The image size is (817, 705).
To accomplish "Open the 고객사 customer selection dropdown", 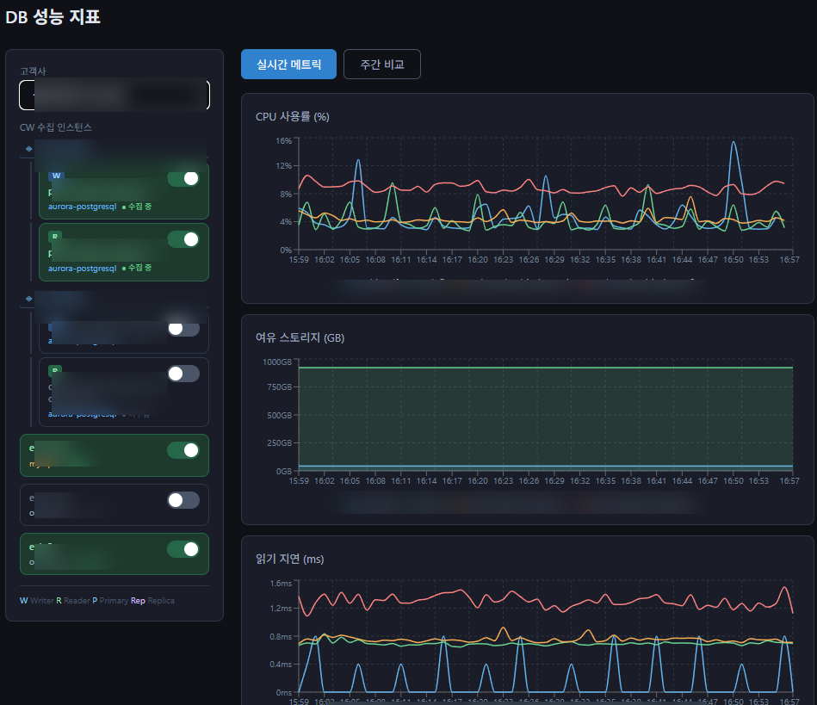I will [x=115, y=95].
